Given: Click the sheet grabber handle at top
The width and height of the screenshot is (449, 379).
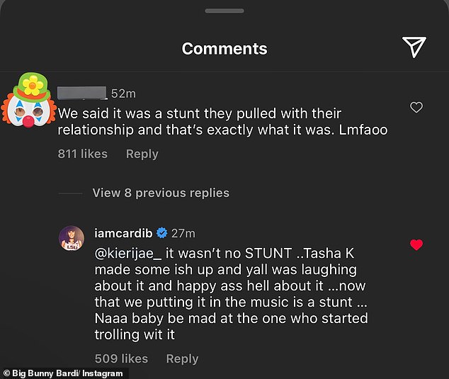Looking at the screenshot, I should pyautogui.click(x=224, y=11).
